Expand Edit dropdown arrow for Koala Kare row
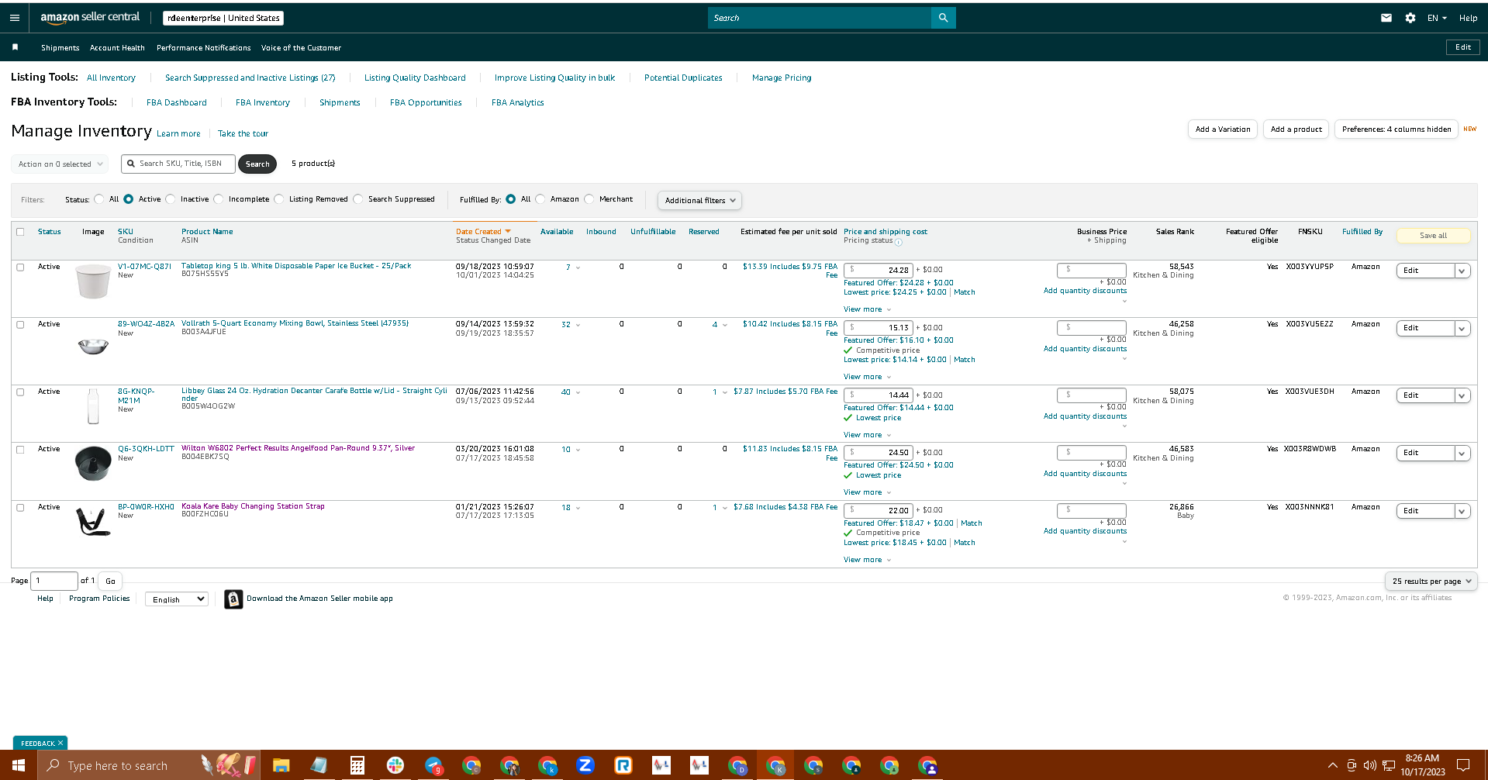The height and width of the screenshot is (780, 1488). click(x=1462, y=511)
